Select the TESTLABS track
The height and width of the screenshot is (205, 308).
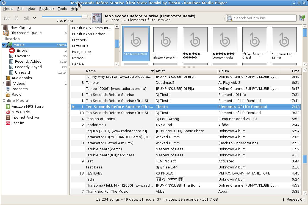point(185,173)
